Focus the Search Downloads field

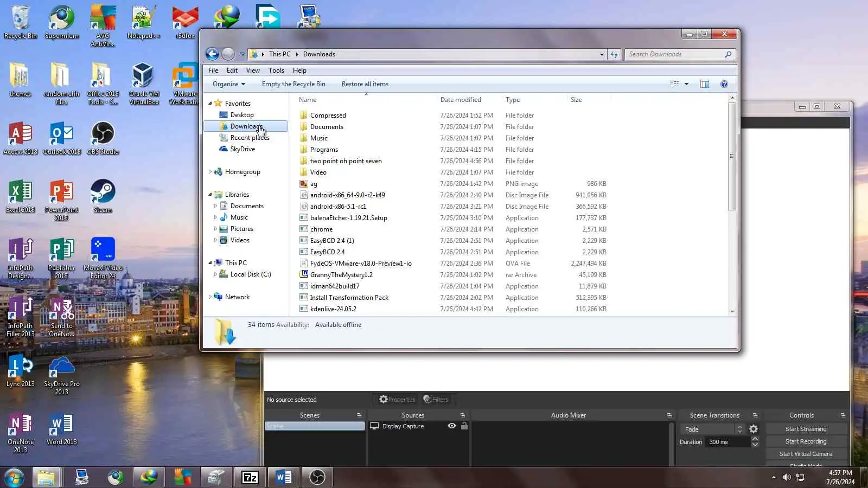tap(676, 54)
